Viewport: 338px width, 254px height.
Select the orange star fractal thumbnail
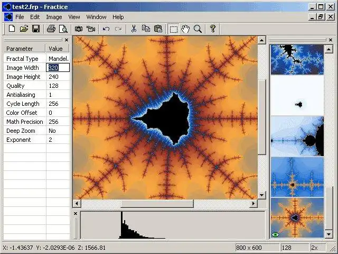tap(297, 217)
